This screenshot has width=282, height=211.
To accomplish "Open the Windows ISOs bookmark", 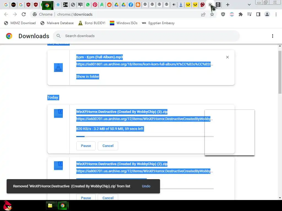I will [x=124, y=23].
